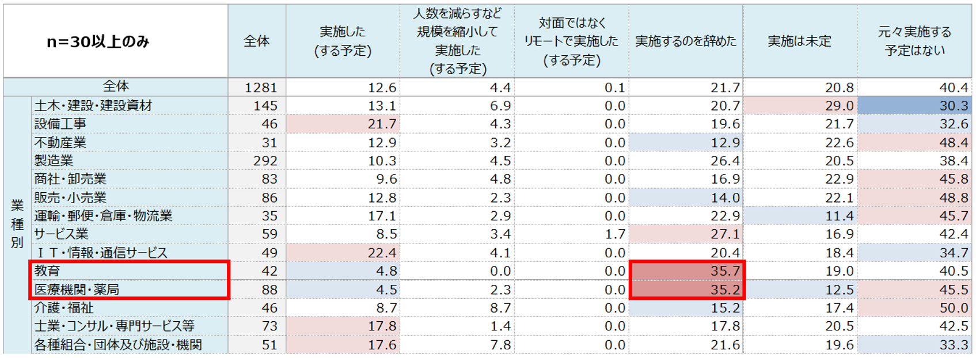
Task: Click the 実施するのを辞めた column header
Action: (685, 41)
